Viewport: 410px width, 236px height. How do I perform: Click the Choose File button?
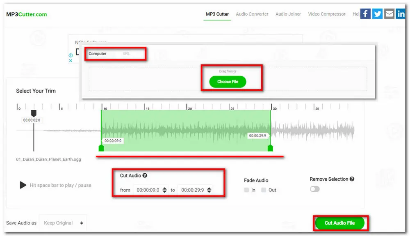(228, 82)
